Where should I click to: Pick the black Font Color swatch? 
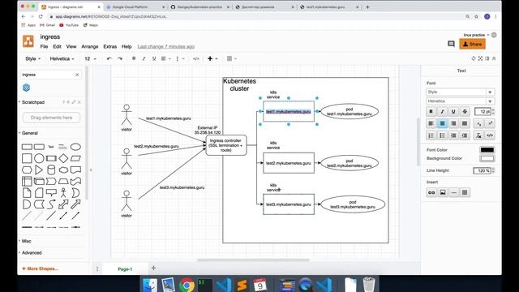487,150
